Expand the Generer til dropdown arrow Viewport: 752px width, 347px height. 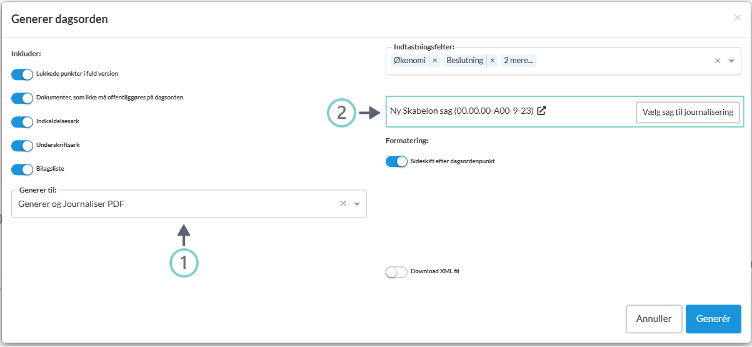(357, 204)
